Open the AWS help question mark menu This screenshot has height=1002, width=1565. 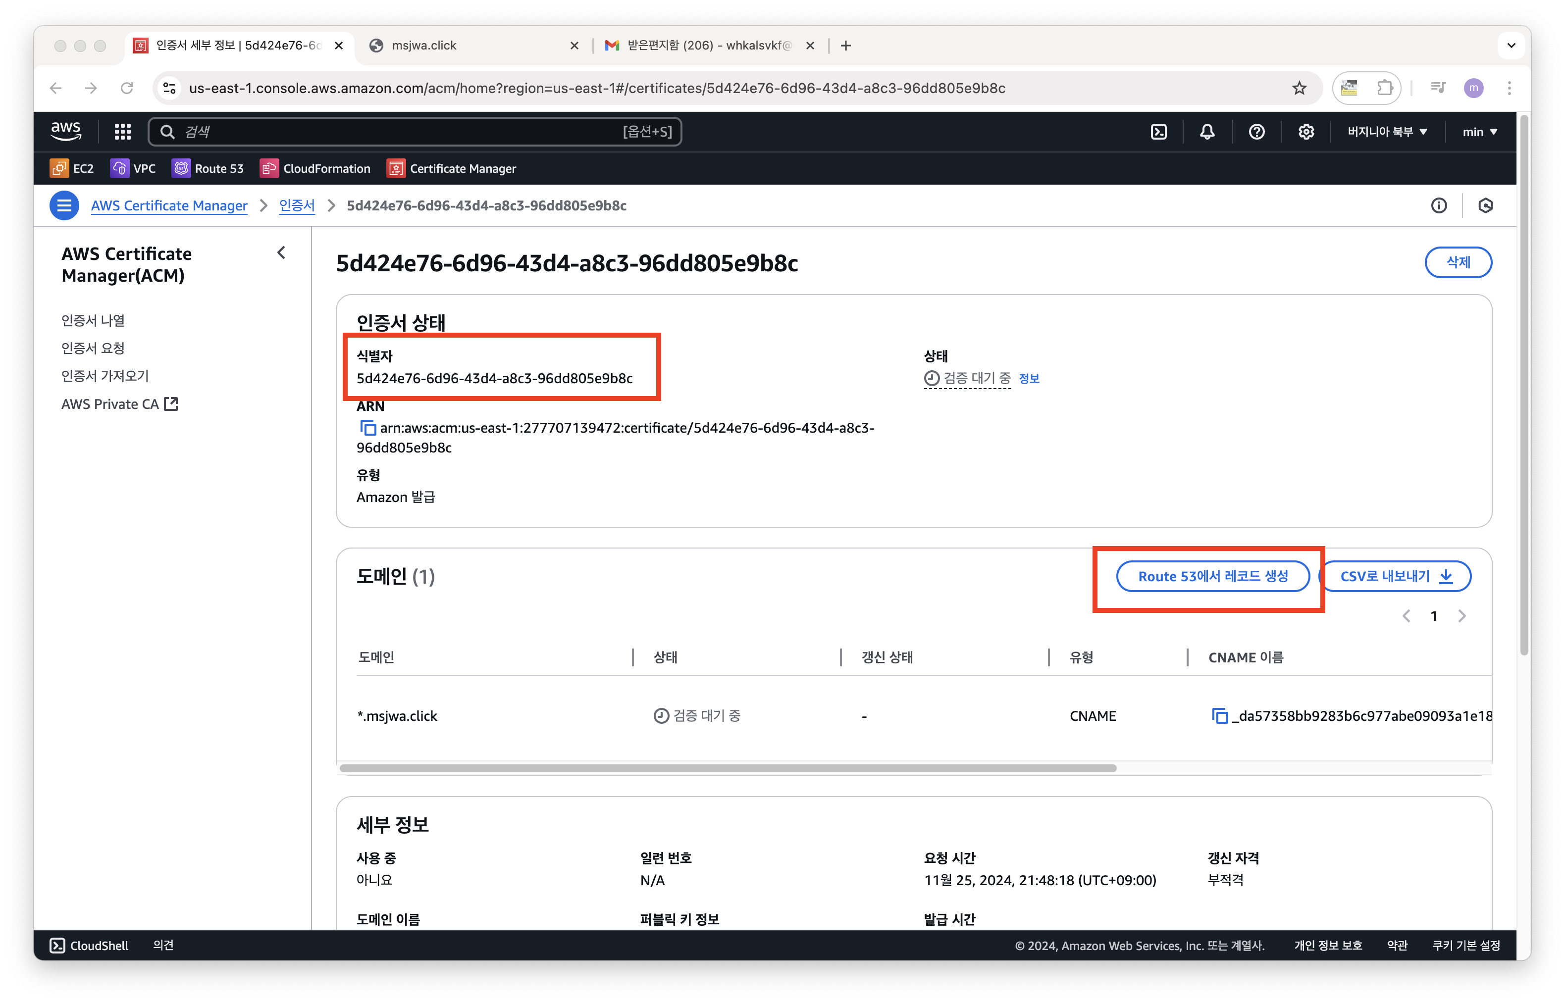pos(1256,132)
